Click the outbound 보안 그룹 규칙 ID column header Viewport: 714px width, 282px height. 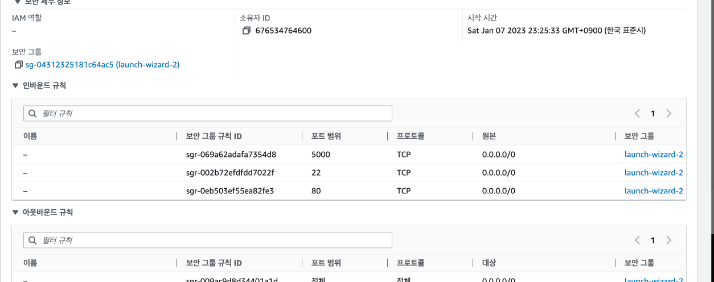214,263
